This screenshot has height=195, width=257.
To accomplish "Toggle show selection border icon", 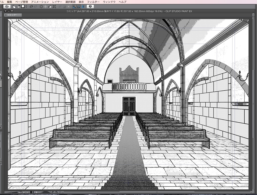I will pyautogui.click(x=69, y=7).
